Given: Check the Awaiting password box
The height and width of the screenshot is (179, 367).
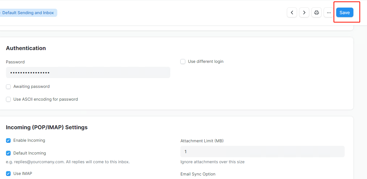Looking at the screenshot, I should coord(8,87).
